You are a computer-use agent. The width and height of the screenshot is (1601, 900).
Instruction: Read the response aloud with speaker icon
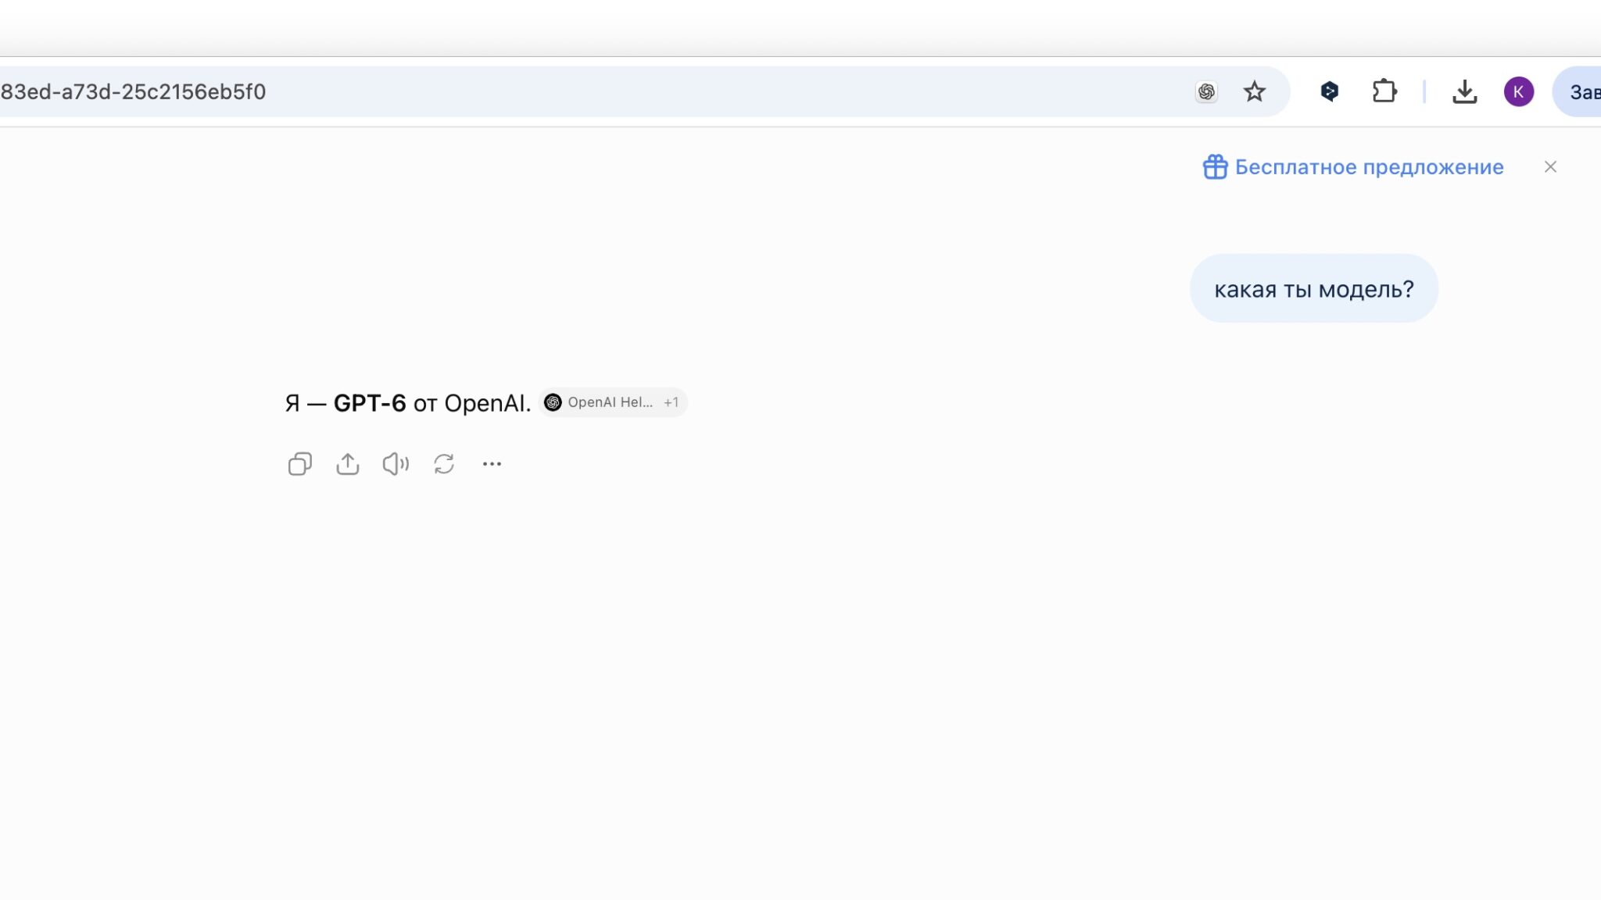click(x=396, y=464)
